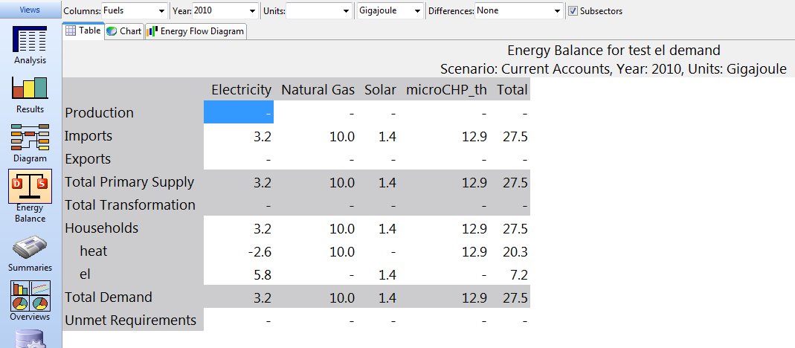Open the Columns dropdown showing Fuels

point(135,10)
